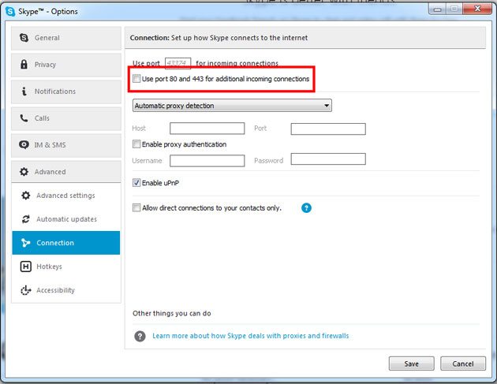Screen dimensions: 497x384
Task: Open the General tab
Action: pyautogui.click(x=66, y=38)
